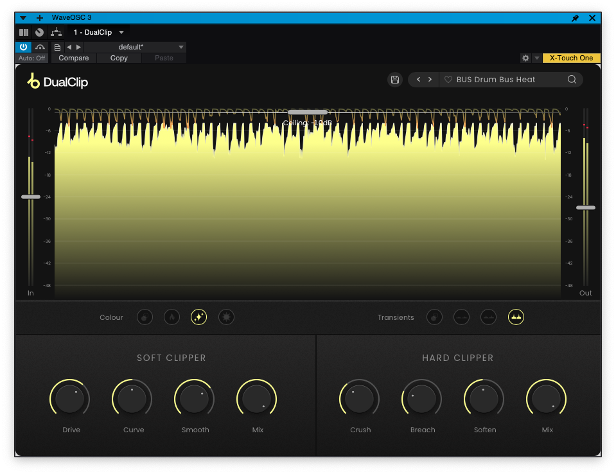The width and height of the screenshot is (616, 474).
Task: Click the BUS Drum Bus Heat preset name
Action: (x=496, y=80)
